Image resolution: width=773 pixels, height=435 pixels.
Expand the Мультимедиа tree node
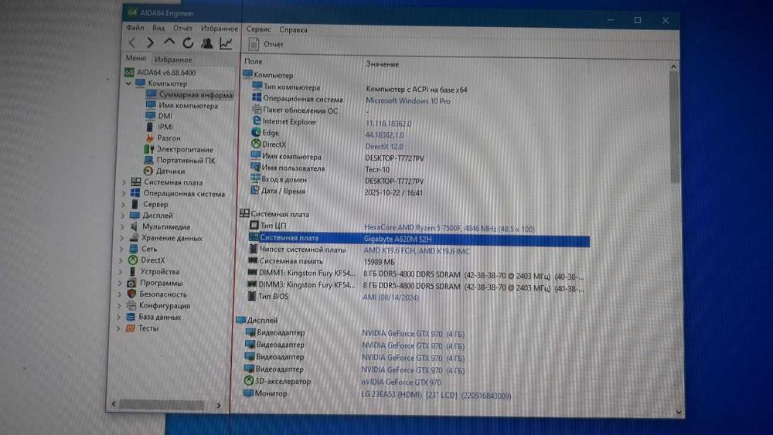[x=122, y=226]
